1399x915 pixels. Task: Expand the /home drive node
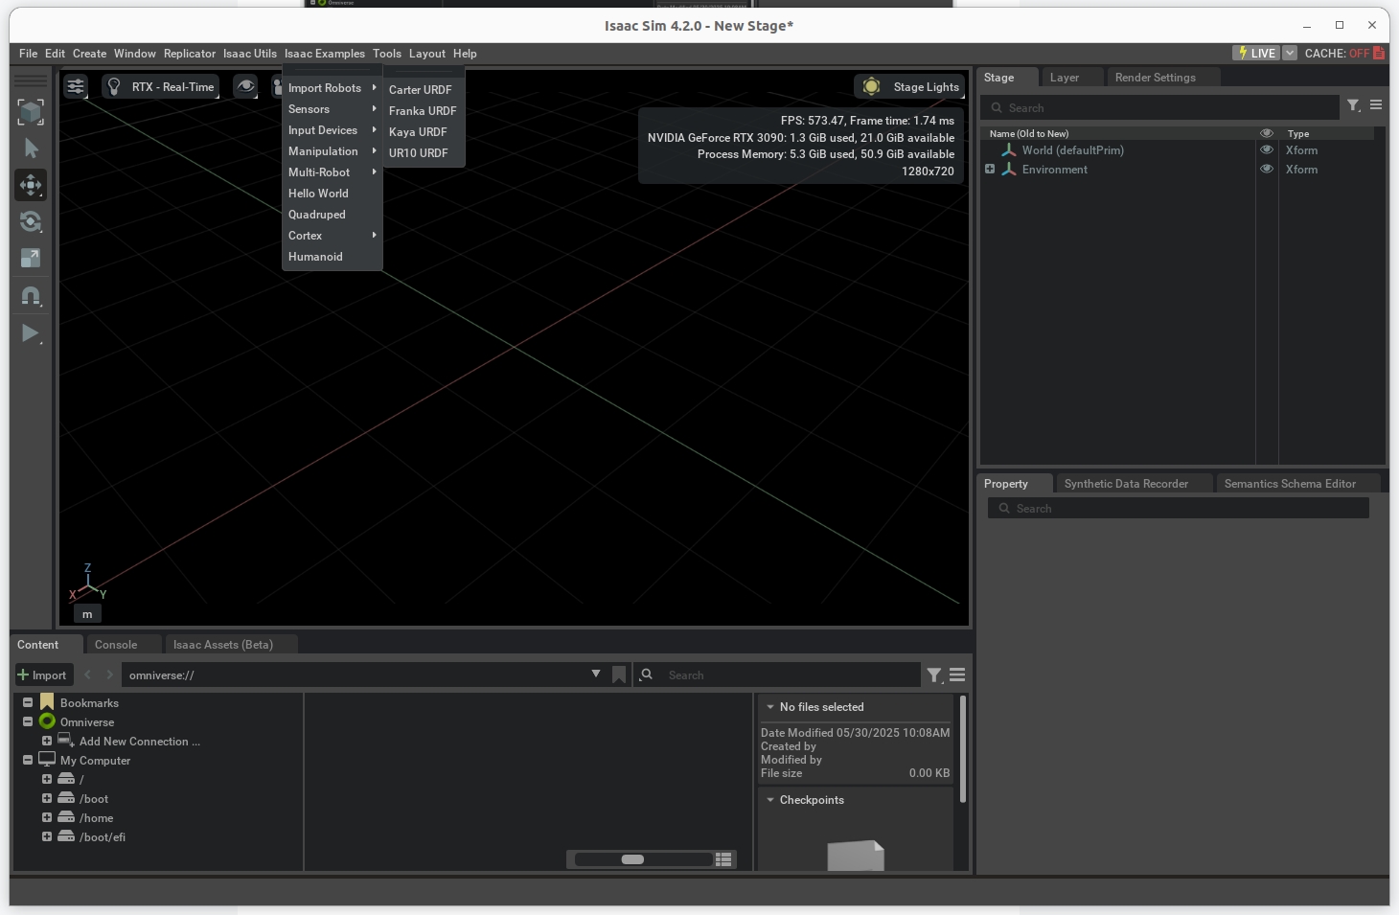pos(47,817)
